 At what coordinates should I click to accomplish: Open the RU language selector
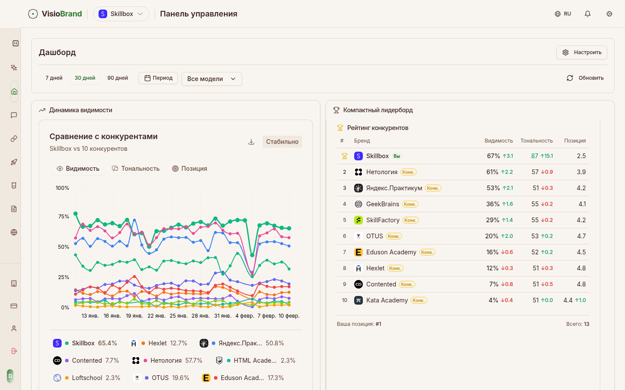click(x=563, y=14)
